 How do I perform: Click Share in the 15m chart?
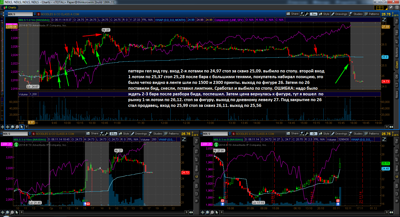click(x=92, y=134)
